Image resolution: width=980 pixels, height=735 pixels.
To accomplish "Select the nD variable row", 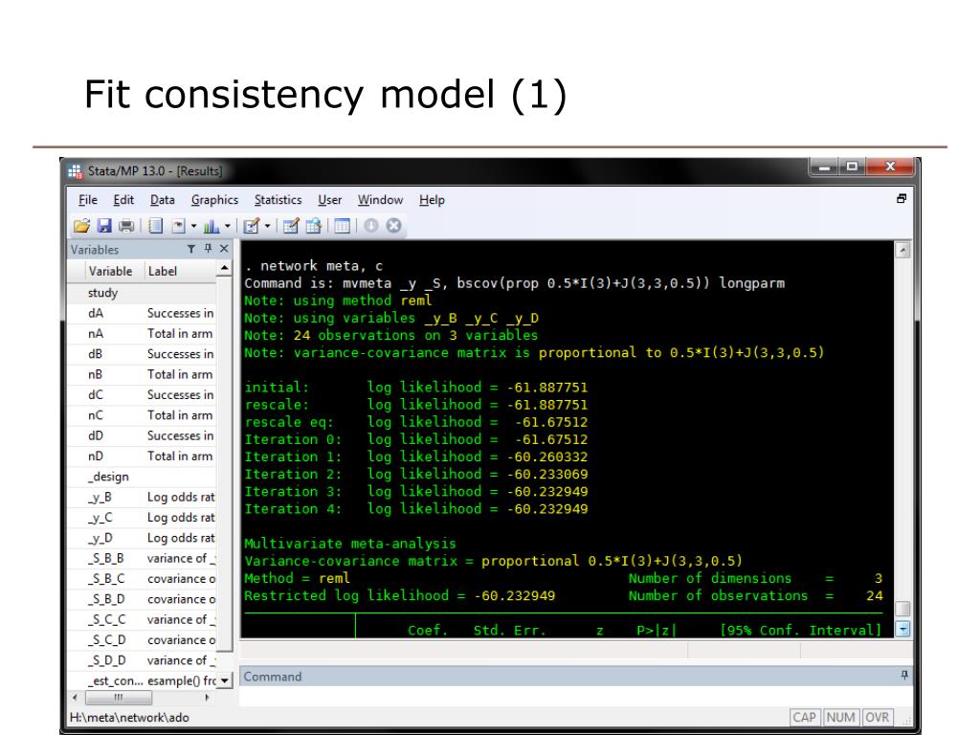I will [143, 457].
